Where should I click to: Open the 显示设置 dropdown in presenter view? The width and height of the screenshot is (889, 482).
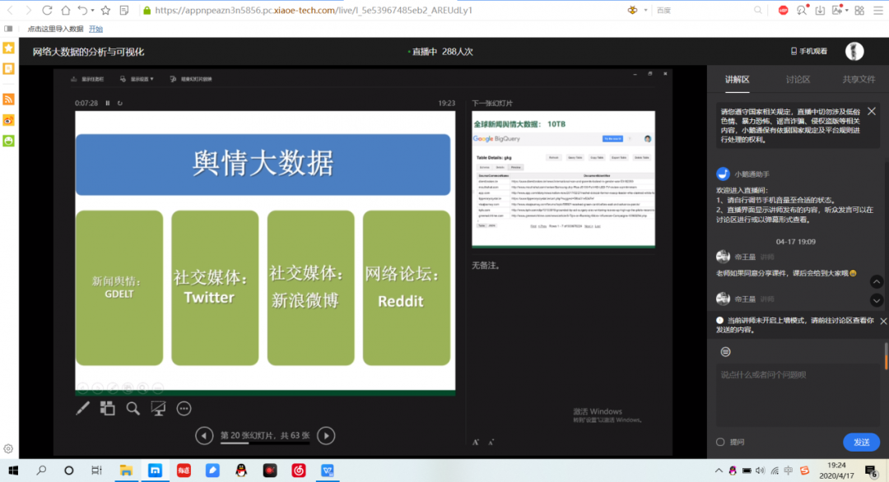pos(137,79)
